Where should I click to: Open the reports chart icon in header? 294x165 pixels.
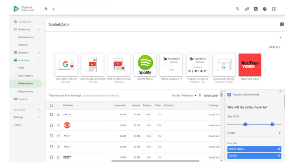256,9
